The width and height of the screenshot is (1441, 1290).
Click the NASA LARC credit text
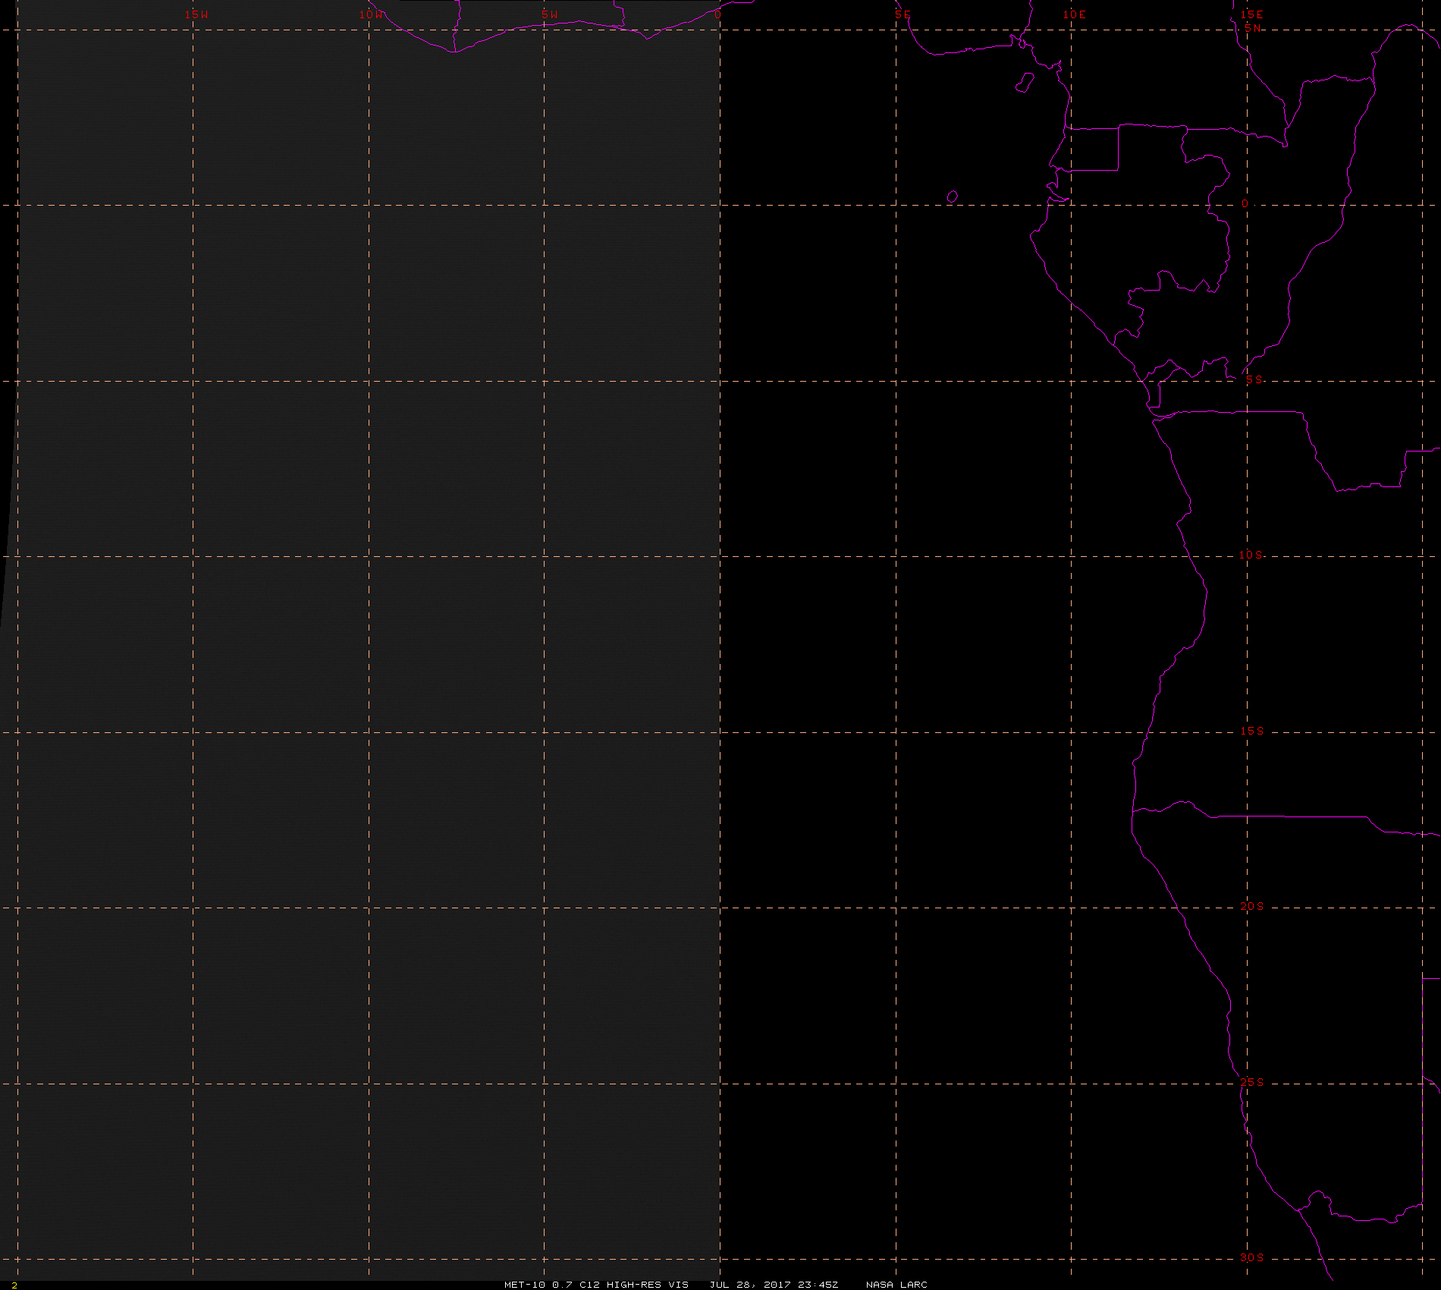(x=896, y=1284)
